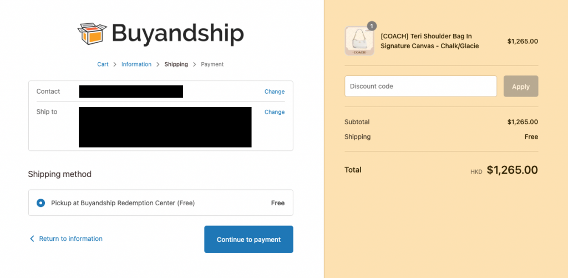The width and height of the screenshot is (568, 278).
Task: Click the Payment breadcrumb step
Action: pos(212,64)
